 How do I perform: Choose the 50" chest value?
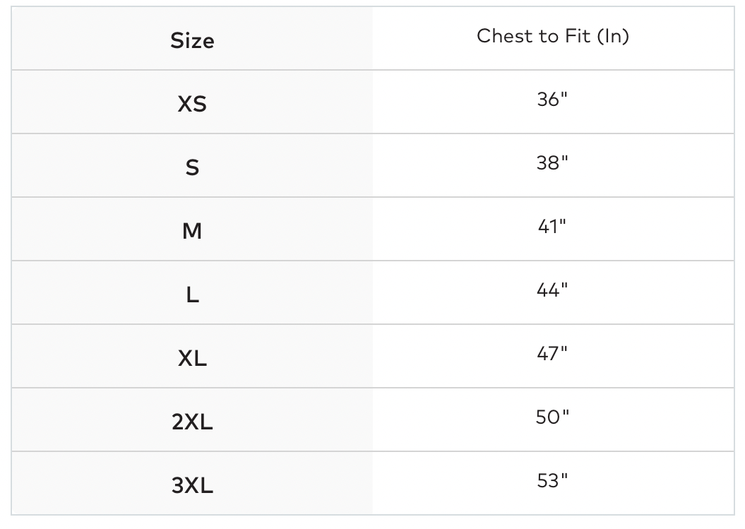tap(552, 417)
